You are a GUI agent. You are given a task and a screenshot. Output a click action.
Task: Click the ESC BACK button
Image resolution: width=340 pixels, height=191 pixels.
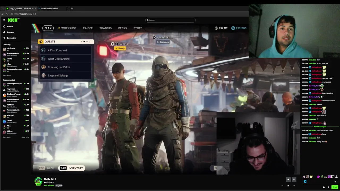pyautogui.click(x=46, y=168)
